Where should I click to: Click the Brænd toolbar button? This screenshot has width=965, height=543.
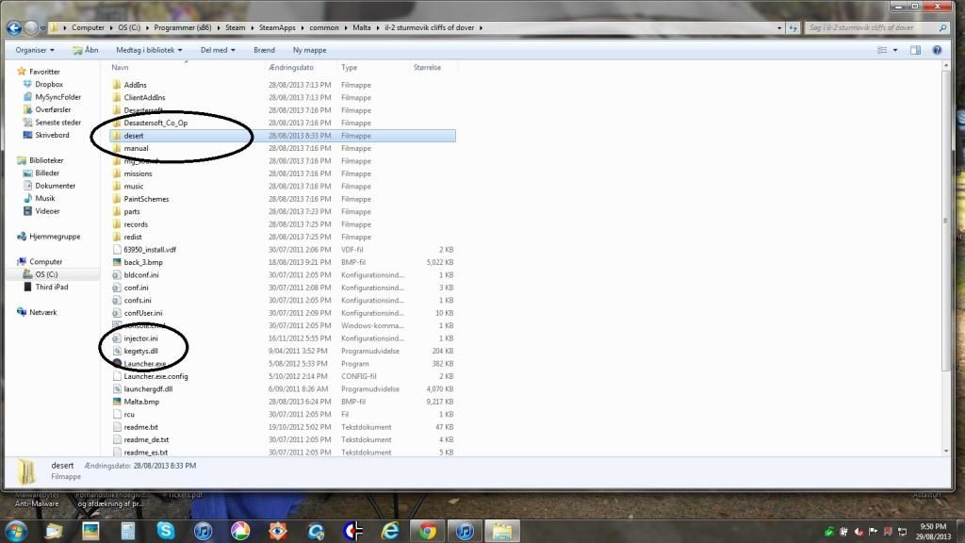tap(264, 50)
